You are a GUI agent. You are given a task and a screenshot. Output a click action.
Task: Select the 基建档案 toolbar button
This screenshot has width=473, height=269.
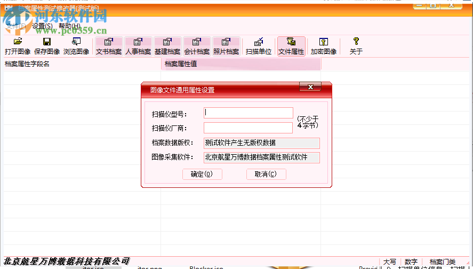(x=167, y=46)
